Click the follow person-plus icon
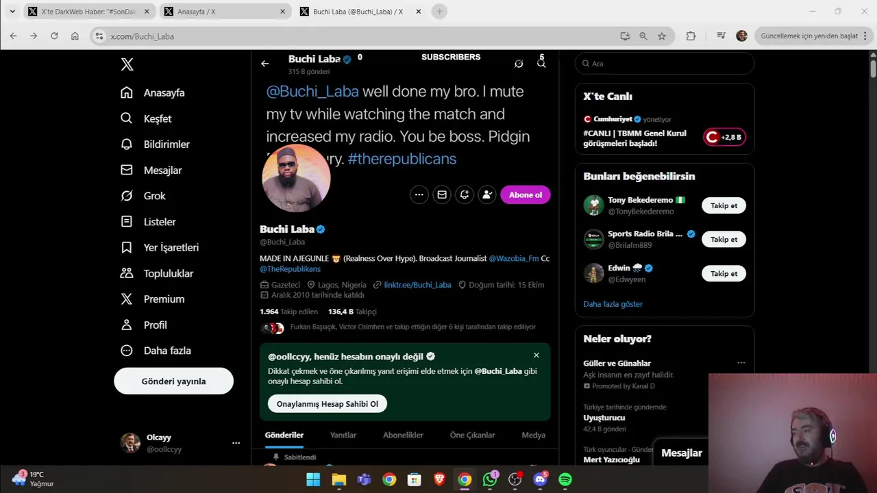The height and width of the screenshot is (493, 877). tap(487, 194)
